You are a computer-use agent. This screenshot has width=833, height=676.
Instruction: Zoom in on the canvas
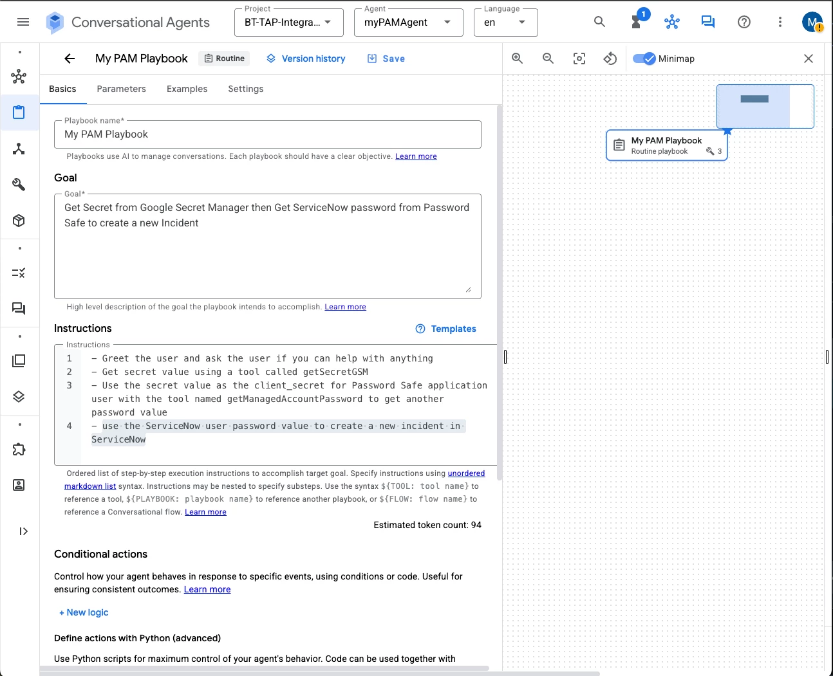[x=517, y=59]
